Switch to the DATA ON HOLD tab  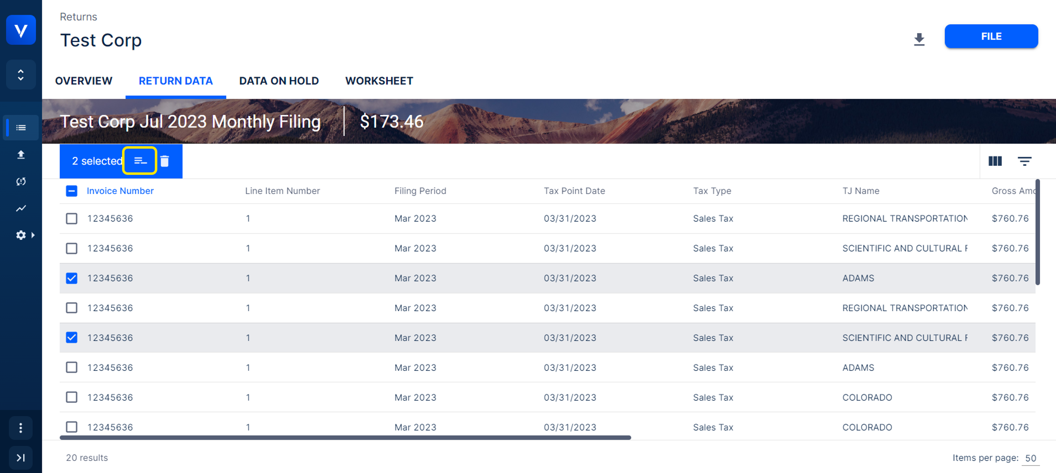click(279, 81)
